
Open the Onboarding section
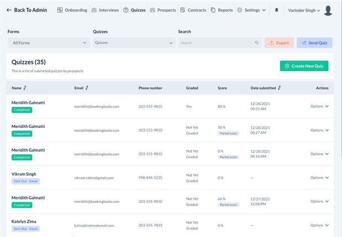pyautogui.click(x=72, y=10)
